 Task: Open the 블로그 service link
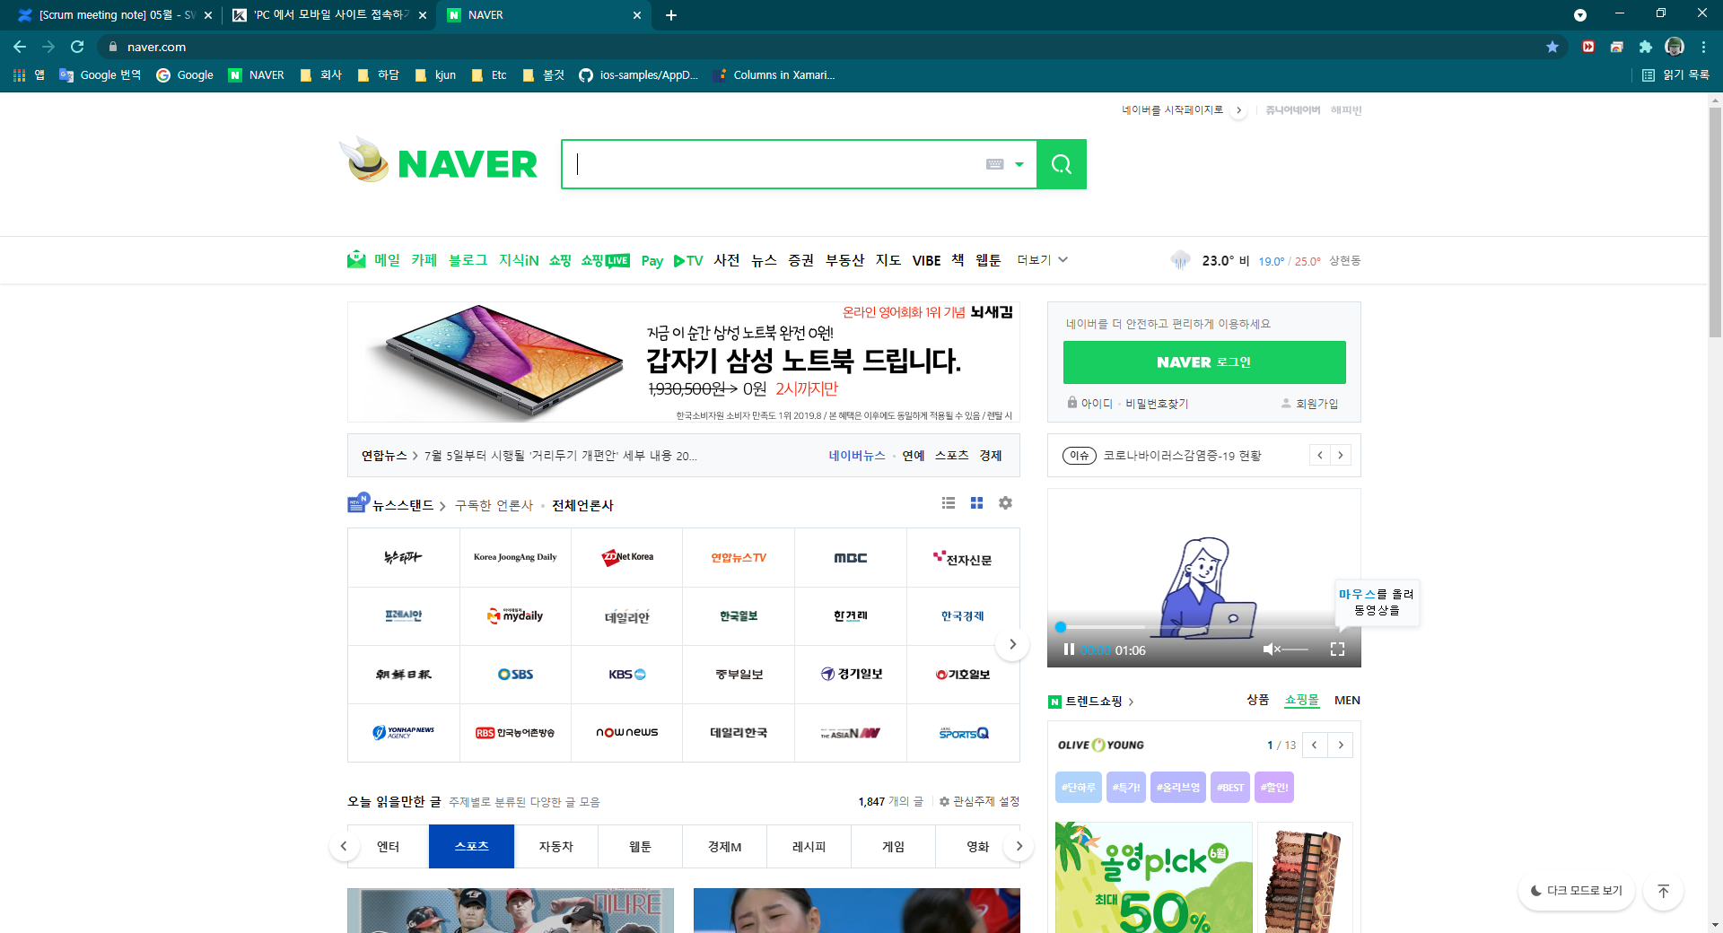coord(468,260)
